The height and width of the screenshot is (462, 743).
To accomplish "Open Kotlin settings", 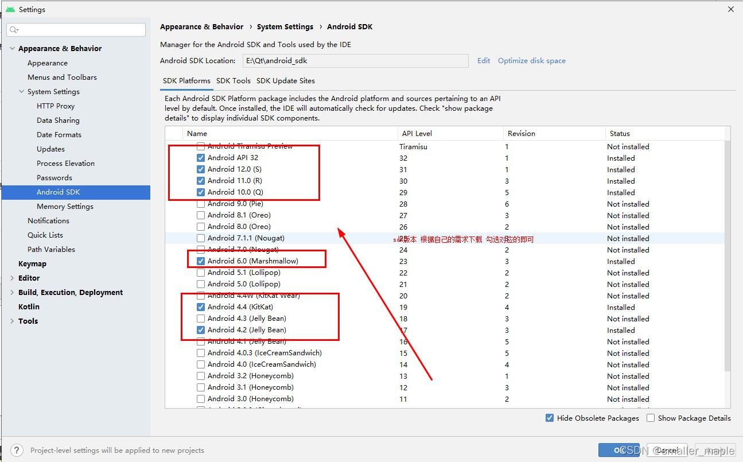I will click(x=29, y=306).
